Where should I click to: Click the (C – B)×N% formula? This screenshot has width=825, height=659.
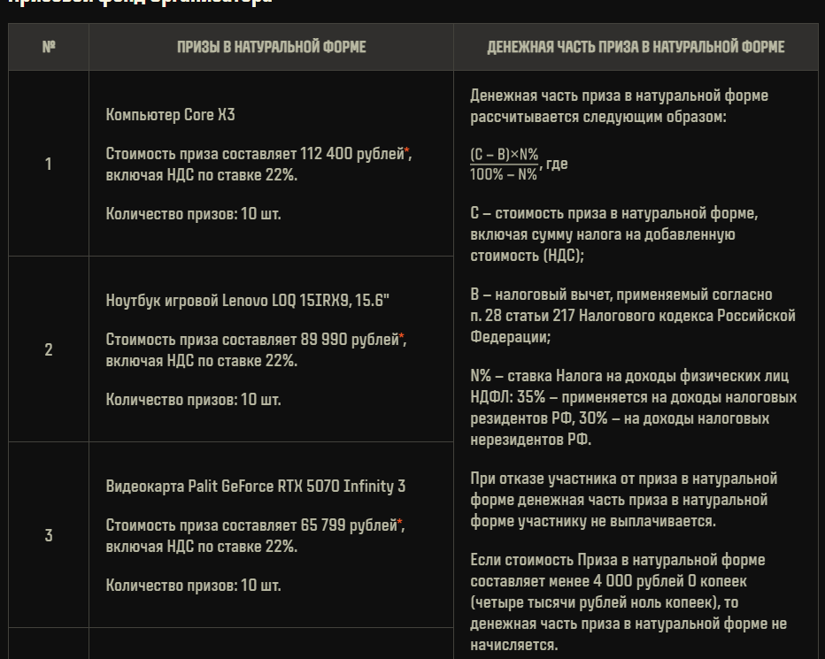click(504, 165)
